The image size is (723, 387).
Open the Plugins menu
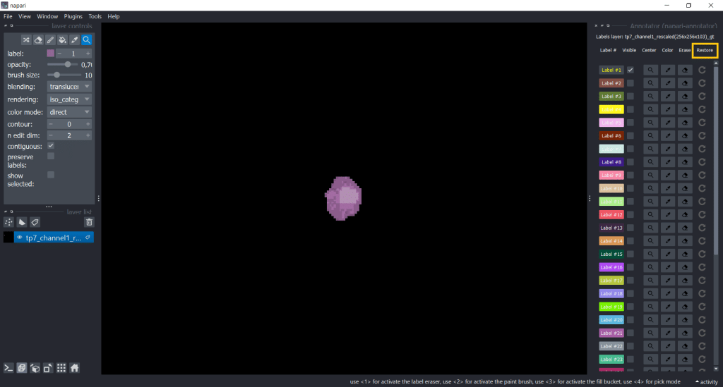pos(73,16)
